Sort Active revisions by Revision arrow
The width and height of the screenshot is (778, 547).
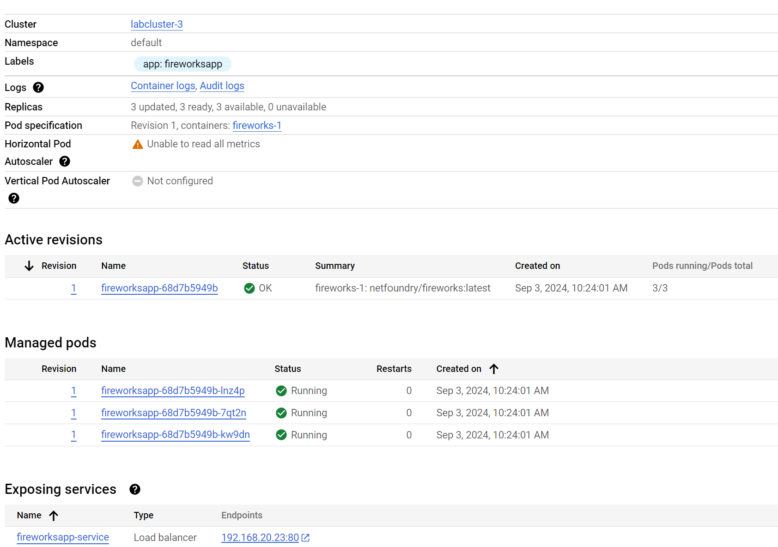point(29,266)
